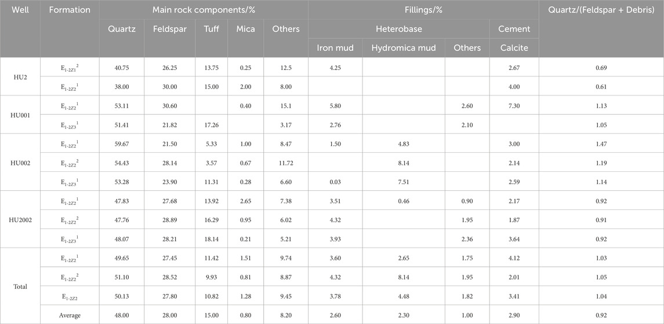Click the Calcite subheader cell
This screenshot has height=324, width=664.
point(514,48)
